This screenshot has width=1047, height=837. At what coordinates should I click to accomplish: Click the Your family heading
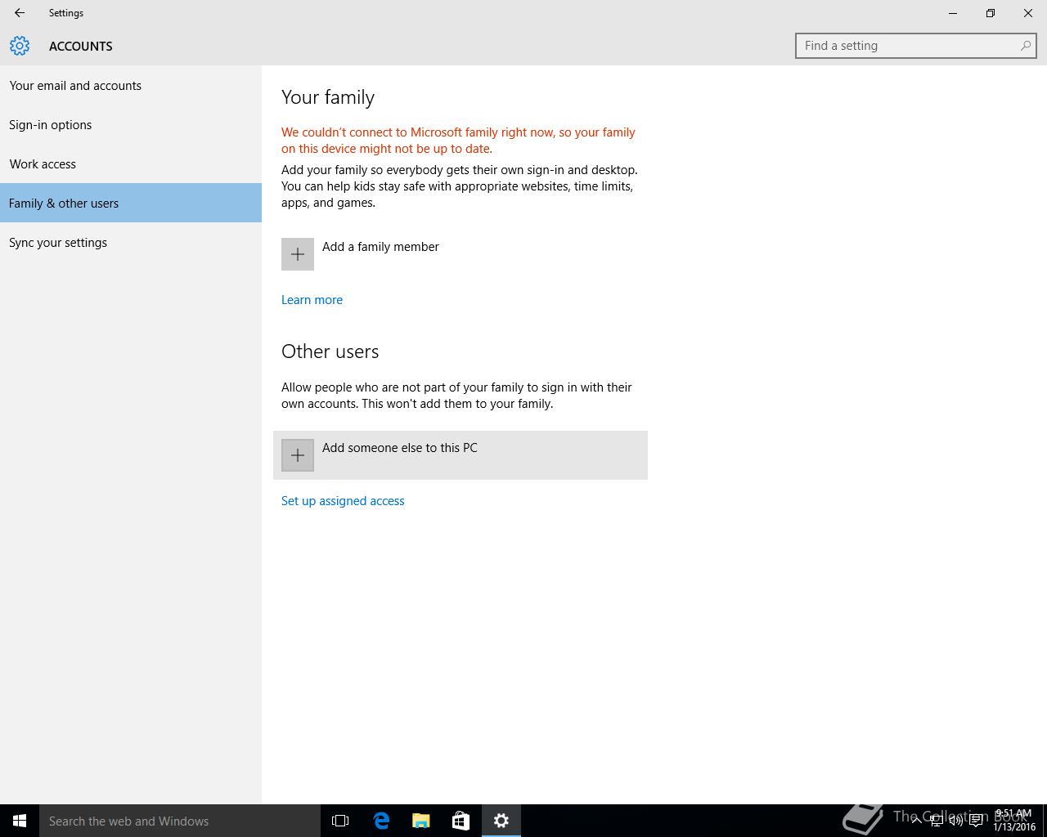coord(328,97)
